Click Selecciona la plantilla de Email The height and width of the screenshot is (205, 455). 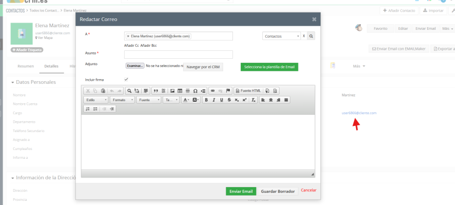click(269, 67)
